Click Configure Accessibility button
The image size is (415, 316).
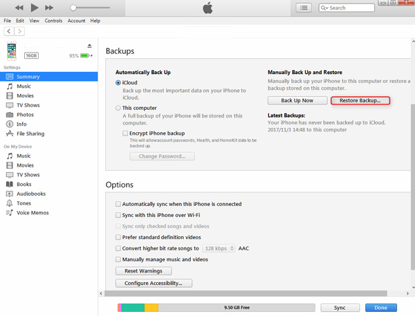click(x=154, y=284)
